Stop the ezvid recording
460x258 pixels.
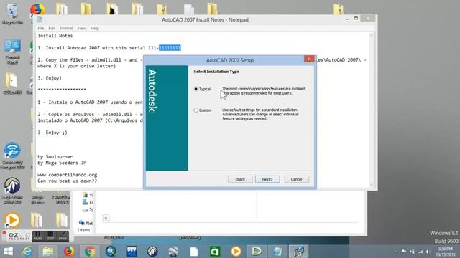50,236
